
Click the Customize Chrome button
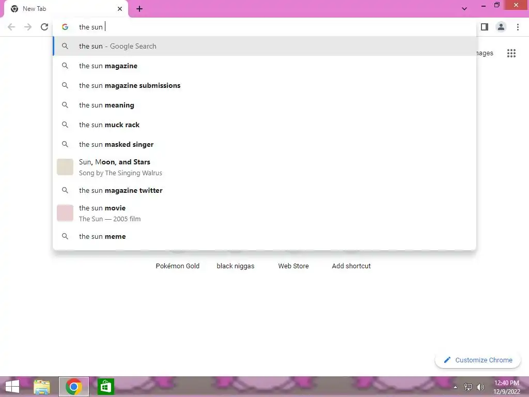click(478, 360)
